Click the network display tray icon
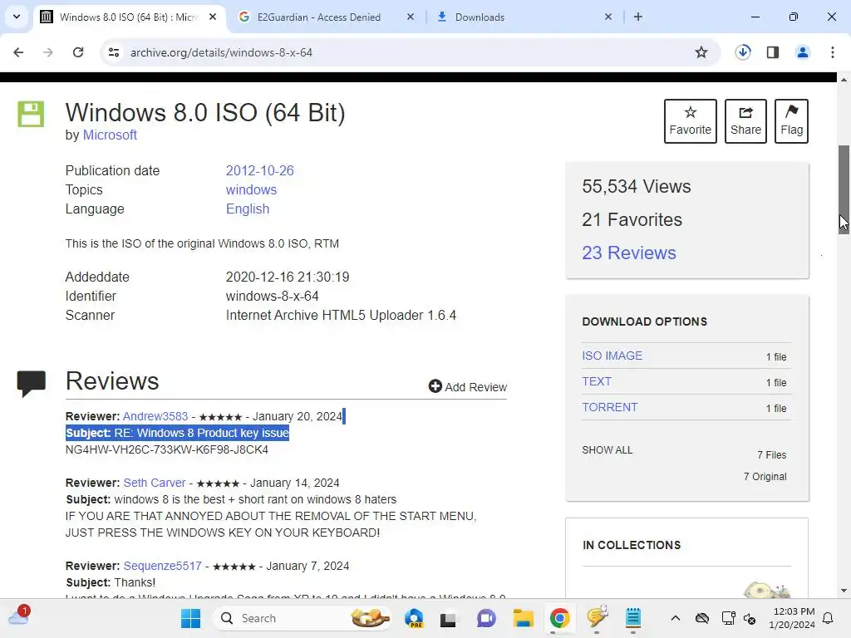This screenshot has height=638, width=851. click(x=728, y=618)
